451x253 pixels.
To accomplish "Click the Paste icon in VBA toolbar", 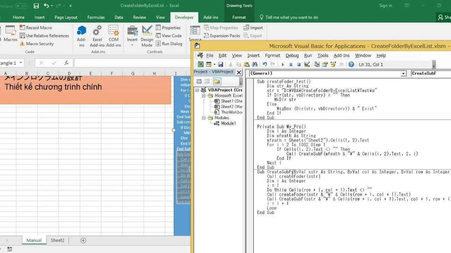I will tap(247, 64).
